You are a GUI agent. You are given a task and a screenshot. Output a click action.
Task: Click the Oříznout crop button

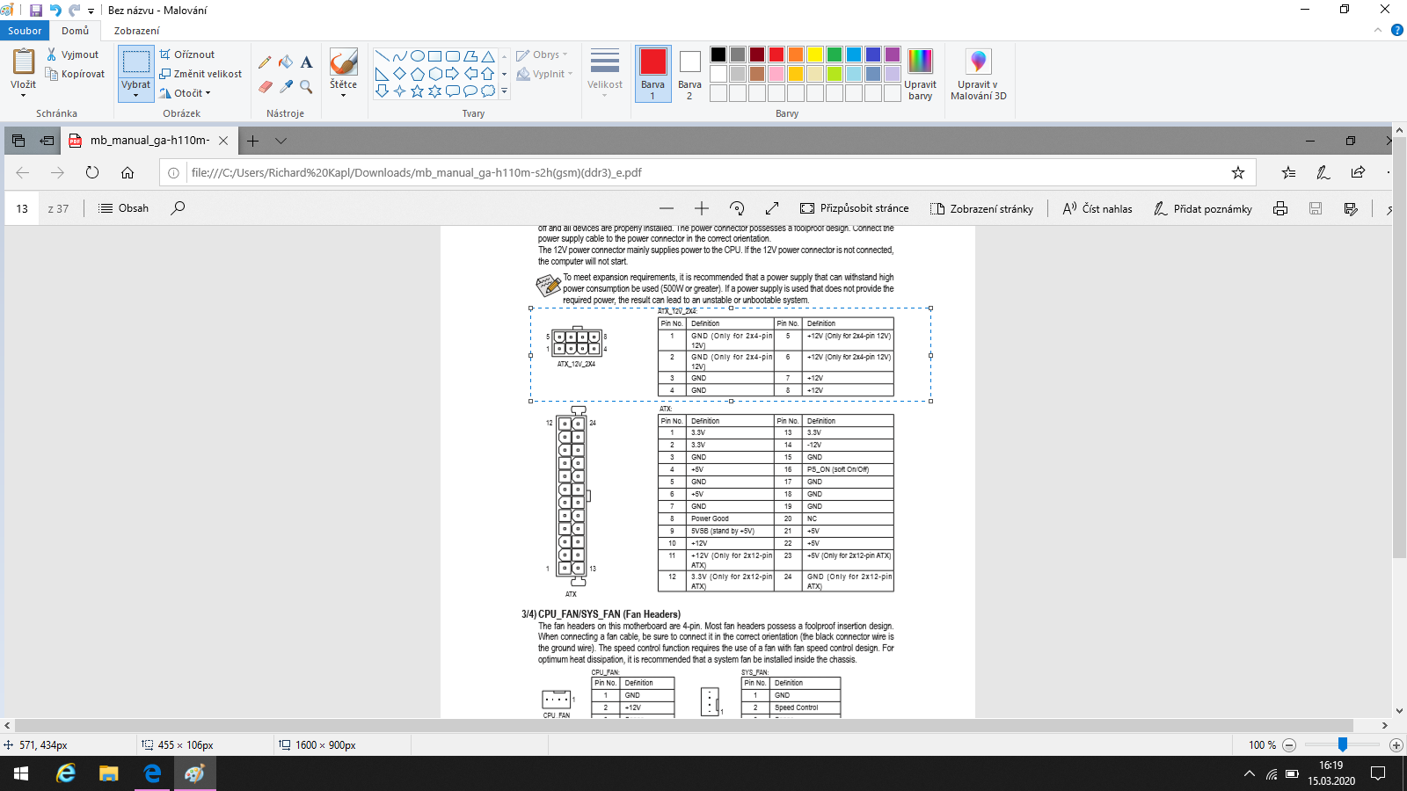[187, 54]
